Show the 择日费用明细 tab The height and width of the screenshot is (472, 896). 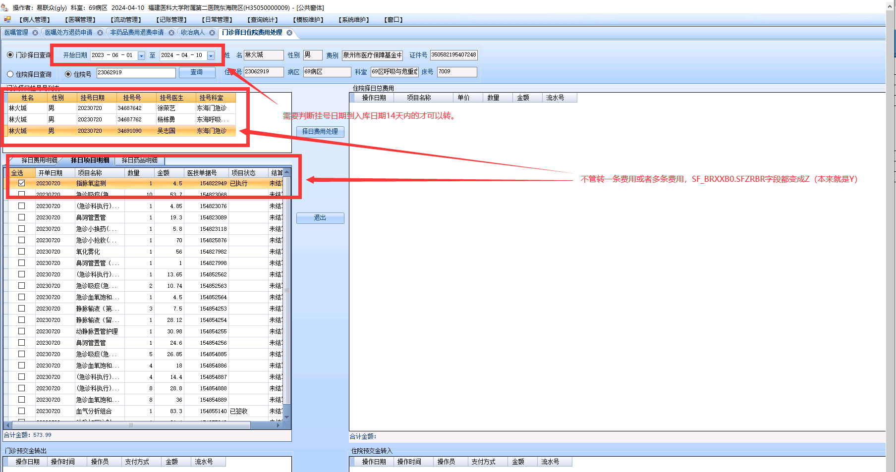[39, 160]
